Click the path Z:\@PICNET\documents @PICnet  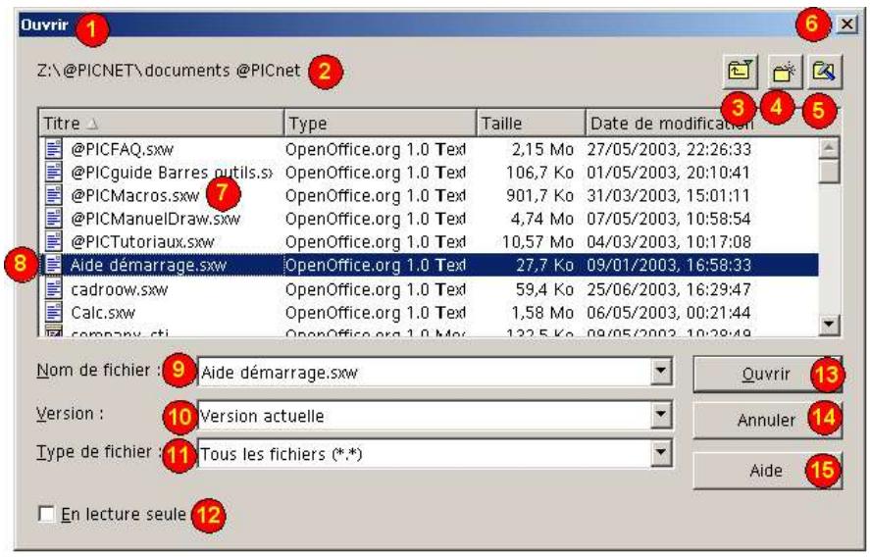(170, 71)
